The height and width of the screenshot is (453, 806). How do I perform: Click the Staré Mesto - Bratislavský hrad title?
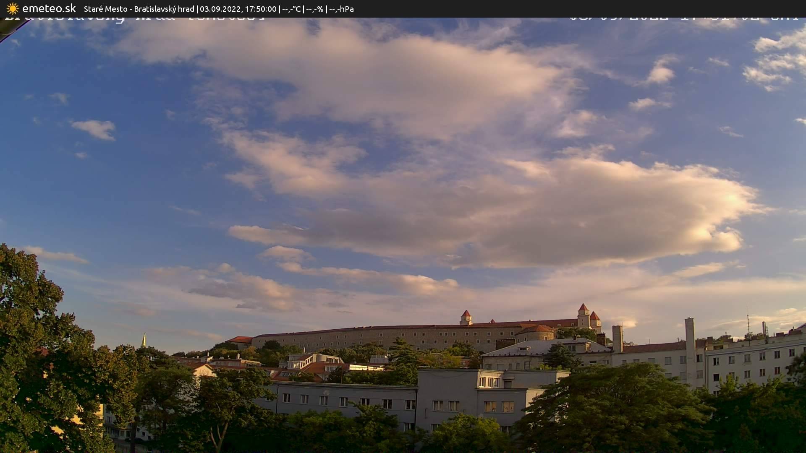tap(139, 9)
